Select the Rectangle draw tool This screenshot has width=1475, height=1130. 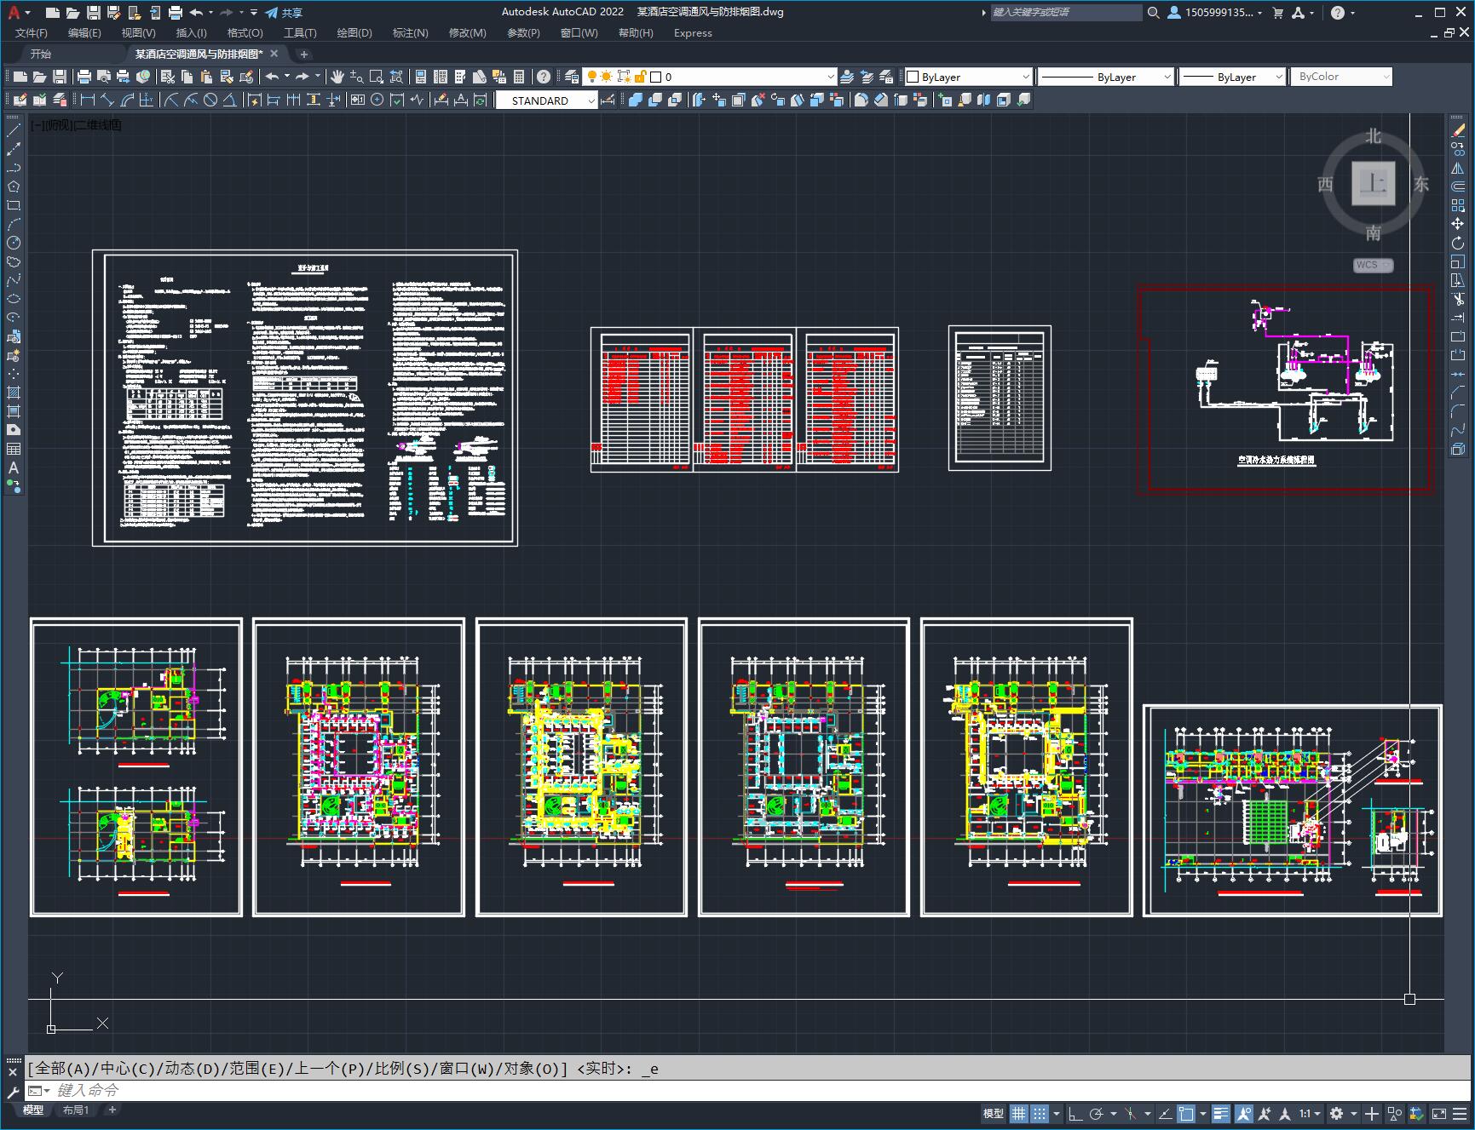coord(14,205)
